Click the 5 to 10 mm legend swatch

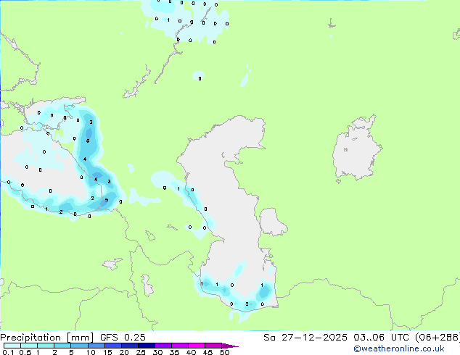(80, 346)
